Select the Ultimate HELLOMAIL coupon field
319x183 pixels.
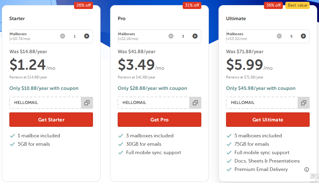tap(262, 103)
